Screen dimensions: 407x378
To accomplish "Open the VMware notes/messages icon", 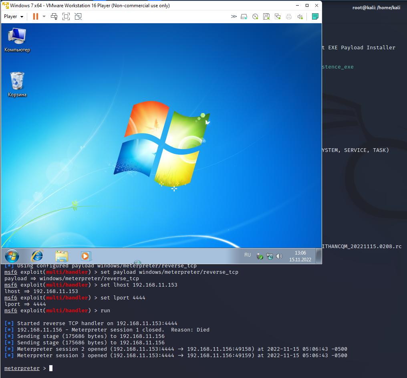I will [315, 16].
